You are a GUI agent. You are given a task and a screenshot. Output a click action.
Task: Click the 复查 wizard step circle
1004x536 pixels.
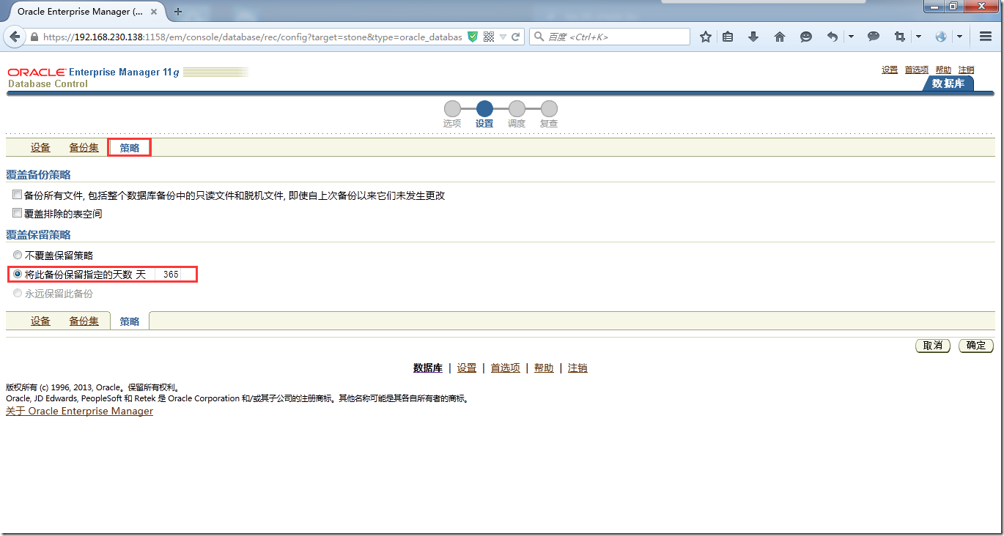549,108
